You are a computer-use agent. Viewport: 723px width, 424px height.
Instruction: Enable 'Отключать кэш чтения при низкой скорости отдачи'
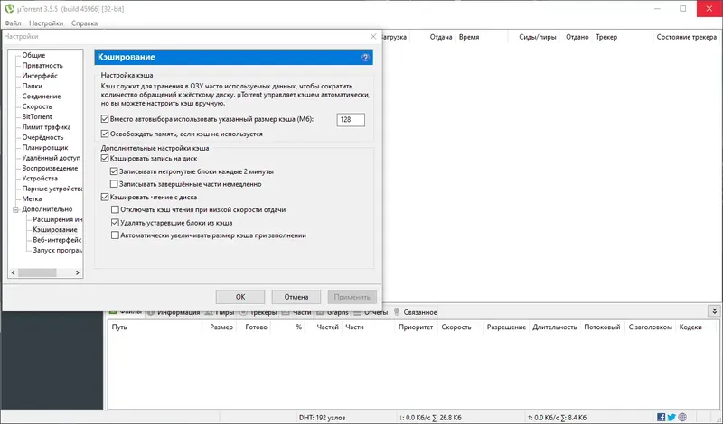tap(115, 209)
